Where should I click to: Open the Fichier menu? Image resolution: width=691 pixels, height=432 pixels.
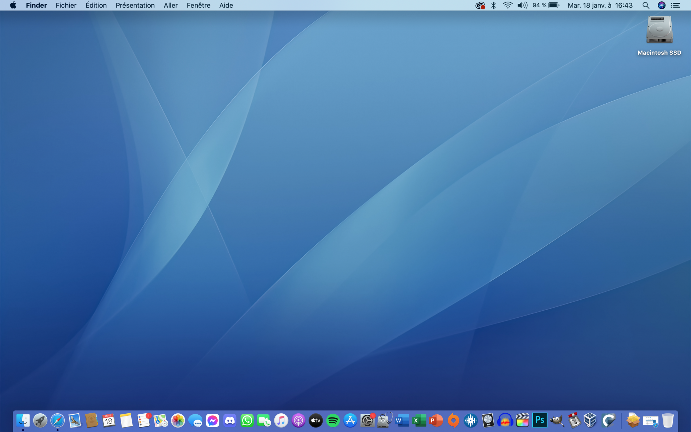point(66,5)
